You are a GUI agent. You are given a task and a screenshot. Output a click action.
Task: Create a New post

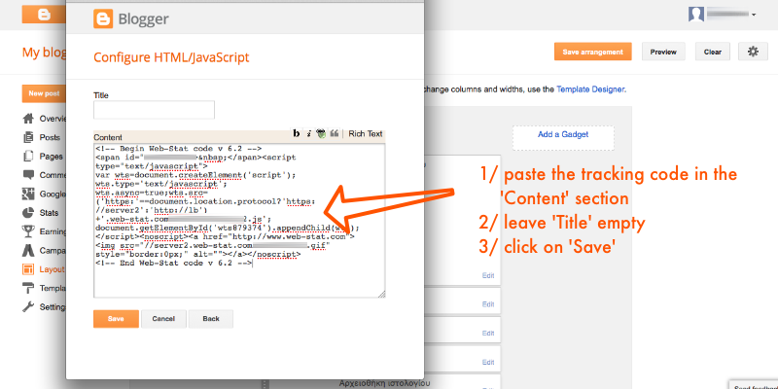pos(44,93)
